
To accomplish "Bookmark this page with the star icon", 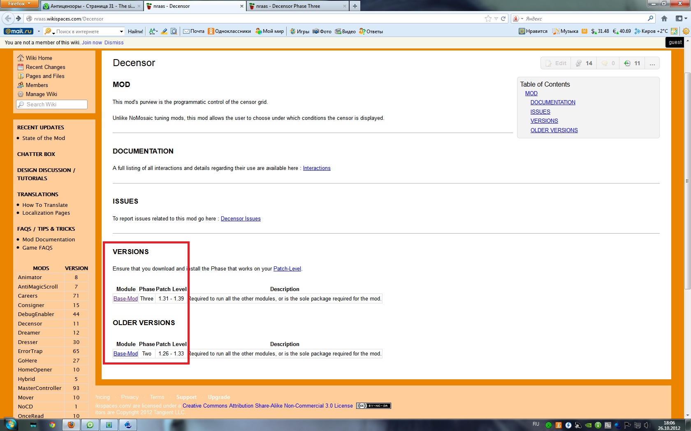I will (488, 18).
